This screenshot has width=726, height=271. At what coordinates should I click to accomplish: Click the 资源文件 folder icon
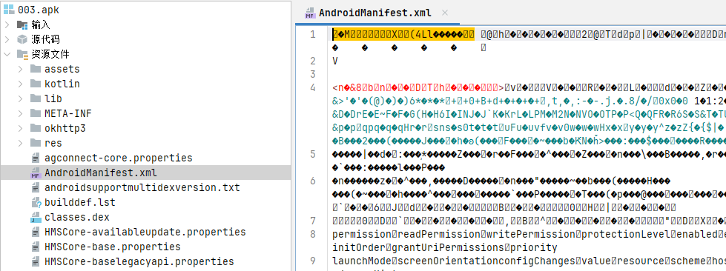coord(22,54)
